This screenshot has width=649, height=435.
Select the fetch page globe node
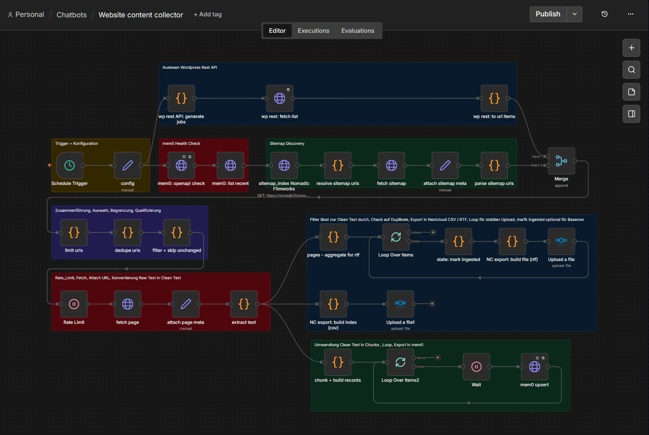[128, 304]
